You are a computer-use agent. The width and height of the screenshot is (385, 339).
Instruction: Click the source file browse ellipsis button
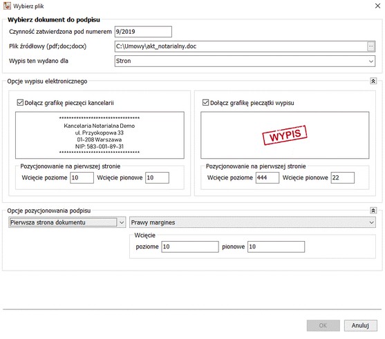pyautogui.click(x=370, y=46)
